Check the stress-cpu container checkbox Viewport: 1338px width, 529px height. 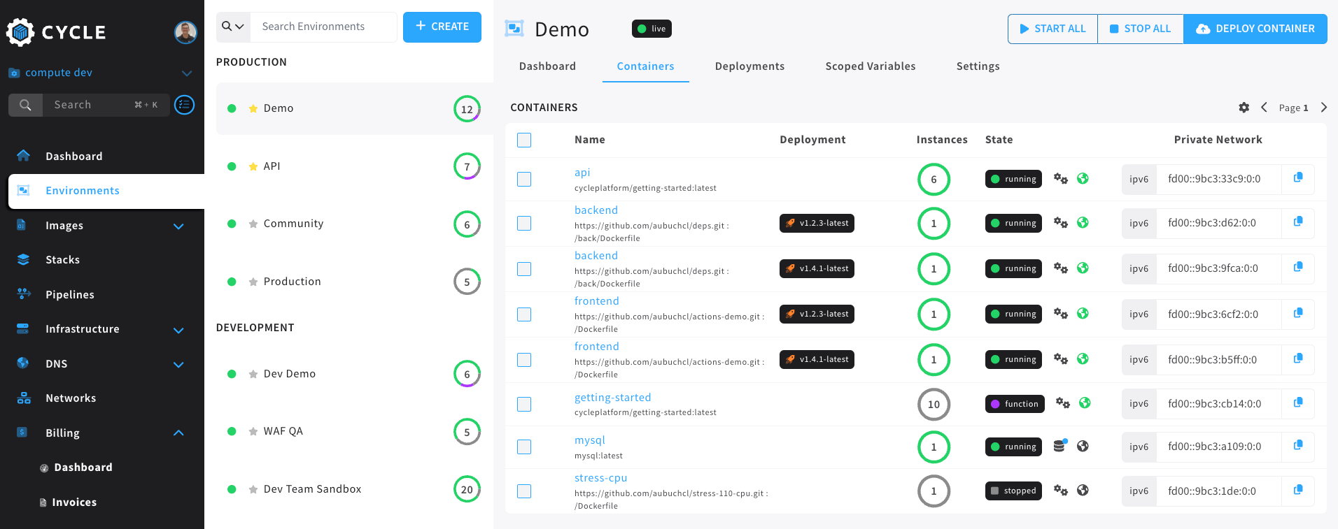[524, 491]
